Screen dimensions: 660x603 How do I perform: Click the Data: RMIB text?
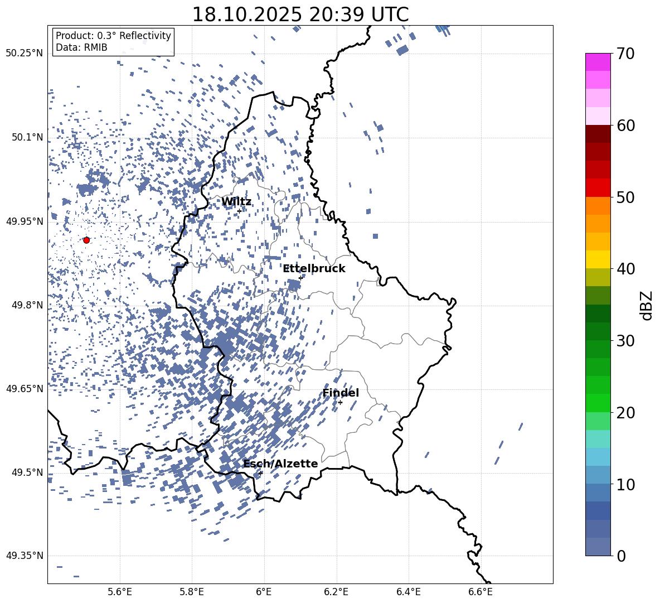[81, 47]
